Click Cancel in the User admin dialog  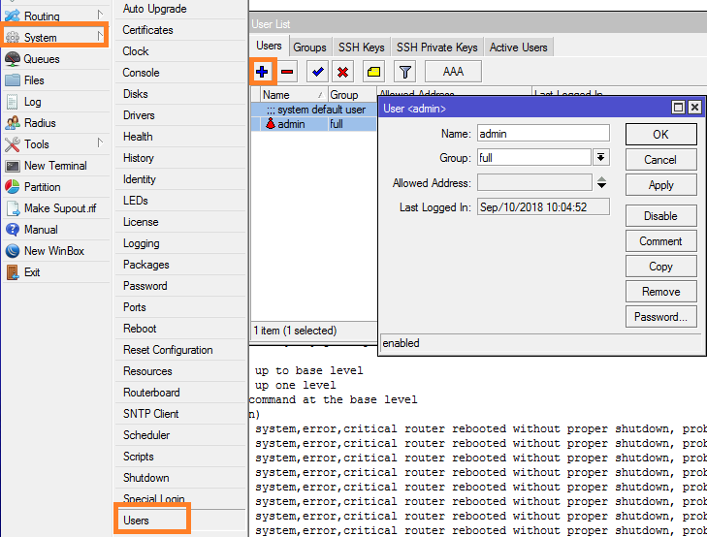(660, 160)
